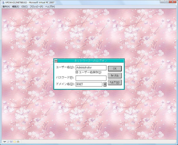Open the フロッピー(F) menu
The width and height of the screenshot is (178, 145).
pos(36,7)
